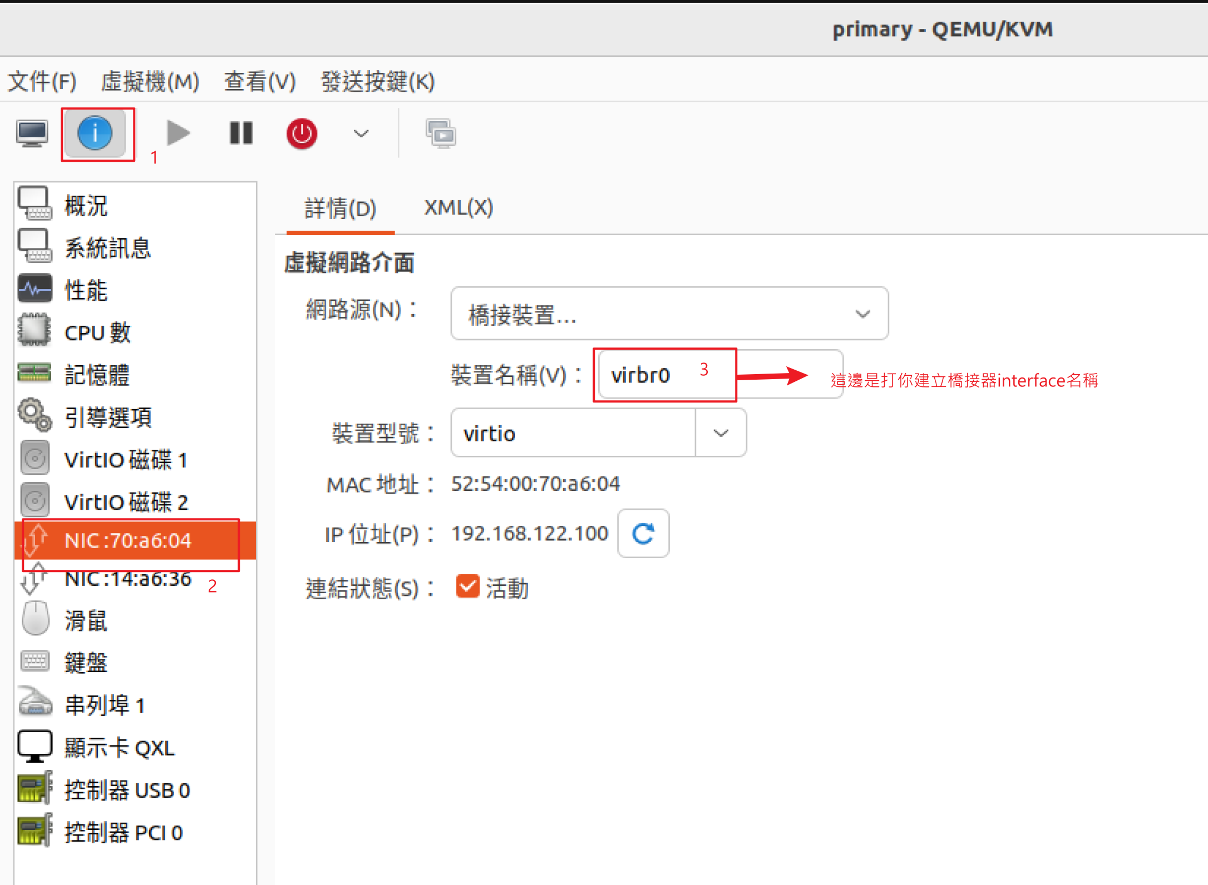Expand the shutdown options dropdown arrow
Image resolution: width=1208 pixels, height=885 pixels.
click(x=361, y=133)
